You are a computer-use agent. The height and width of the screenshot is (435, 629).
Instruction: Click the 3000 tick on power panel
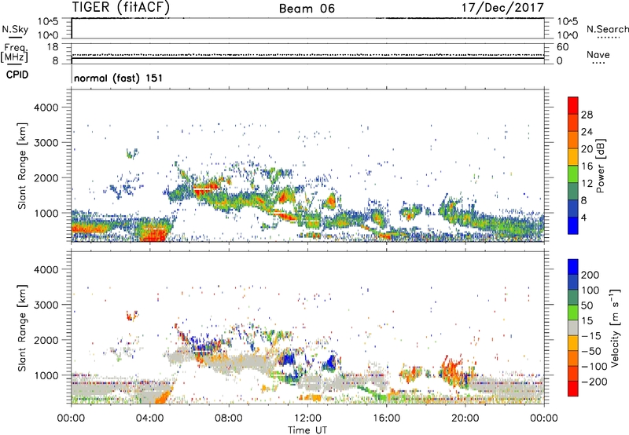click(x=46, y=143)
